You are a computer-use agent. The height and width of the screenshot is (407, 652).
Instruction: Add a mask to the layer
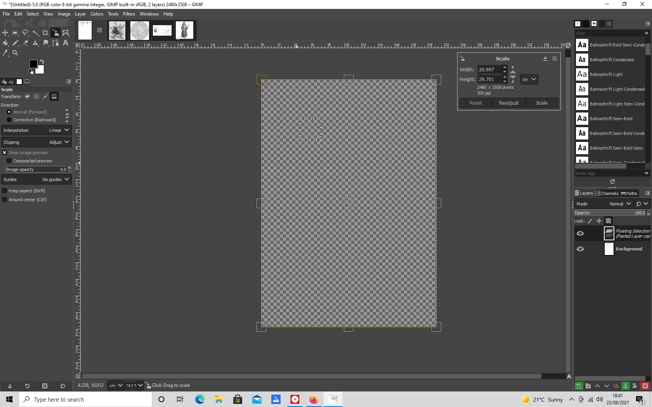(x=635, y=386)
